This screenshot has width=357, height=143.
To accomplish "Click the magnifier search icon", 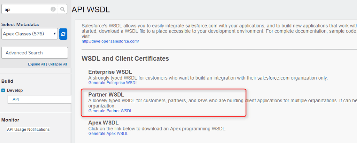I will point(62,9).
